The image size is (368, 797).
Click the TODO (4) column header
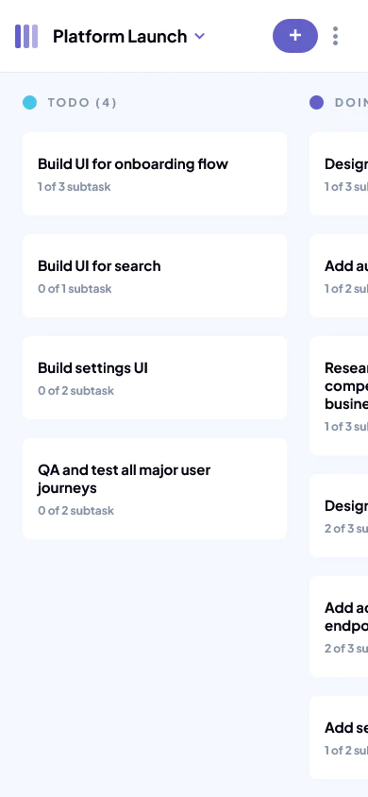click(x=82, y=103)
